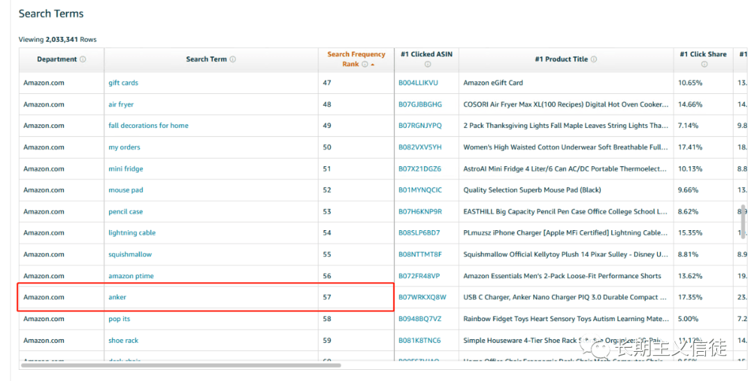Open the gift cards search term
751x381 pixels.
pyautogui.click(x=123, y=83)
